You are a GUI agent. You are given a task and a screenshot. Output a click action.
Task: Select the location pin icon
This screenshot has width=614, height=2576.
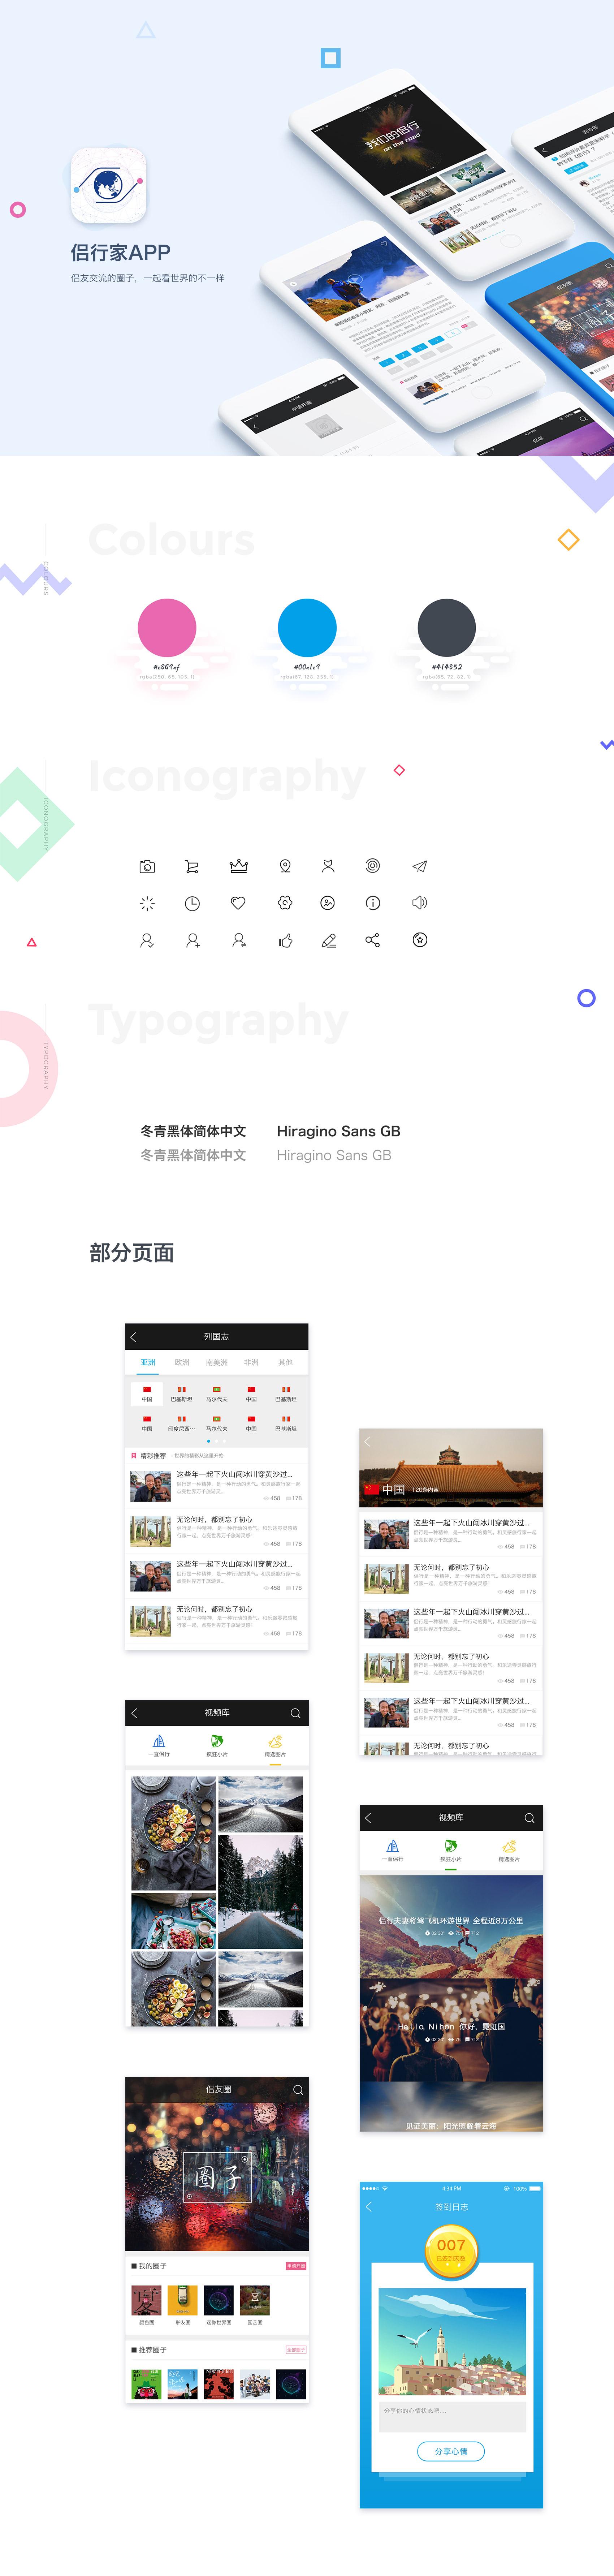tap(285, 866)
